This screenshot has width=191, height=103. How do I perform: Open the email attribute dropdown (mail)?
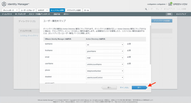click(x=105, y=58)
